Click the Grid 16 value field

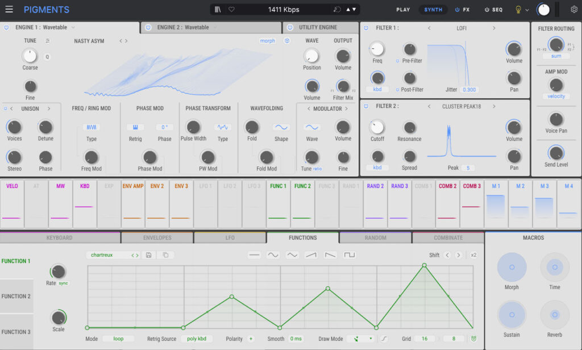point(425,339)
